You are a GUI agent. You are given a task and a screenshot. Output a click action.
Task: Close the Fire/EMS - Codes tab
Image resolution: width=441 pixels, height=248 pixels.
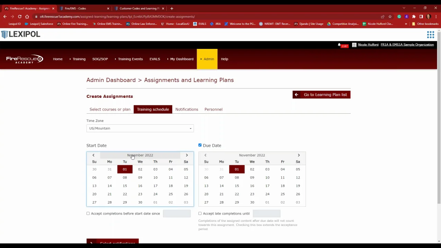pyautogui.click(x=108, y=8)
